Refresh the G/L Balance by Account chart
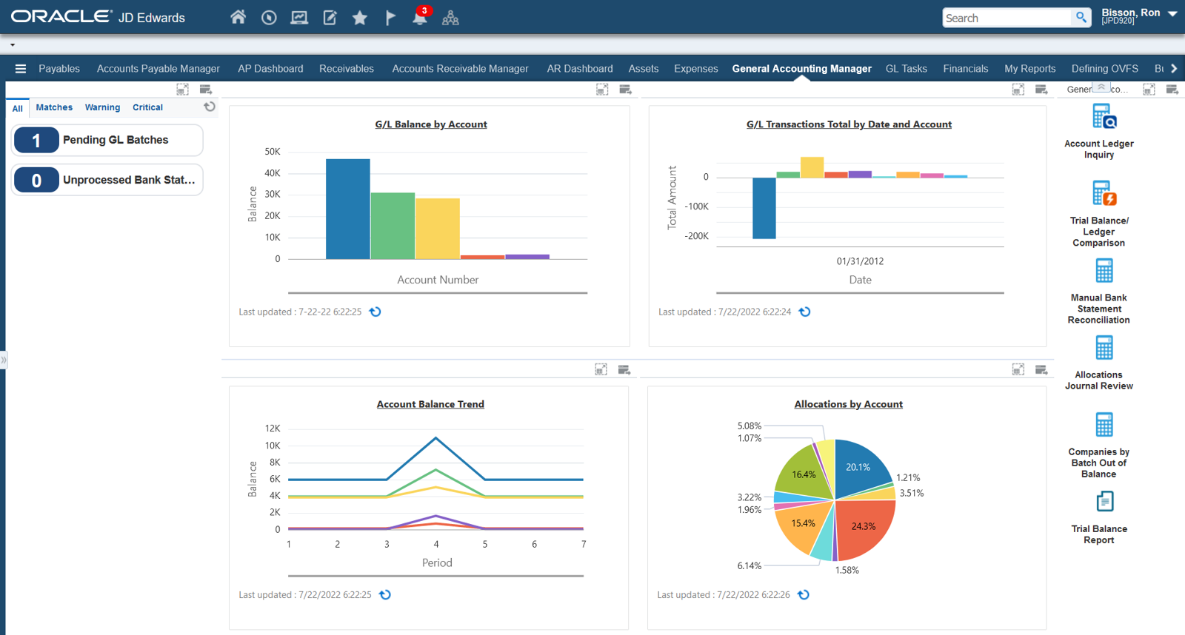The height and width of the screenshot is (635, 1185). coord(375,312)
